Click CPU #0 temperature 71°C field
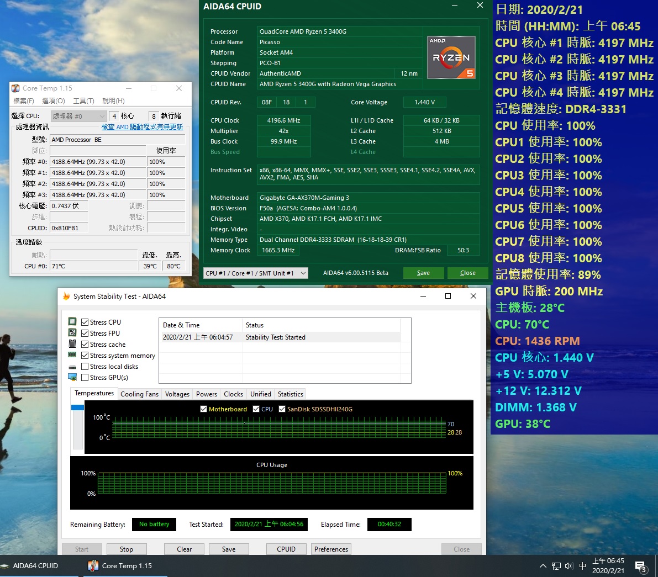 click(94, 266)
